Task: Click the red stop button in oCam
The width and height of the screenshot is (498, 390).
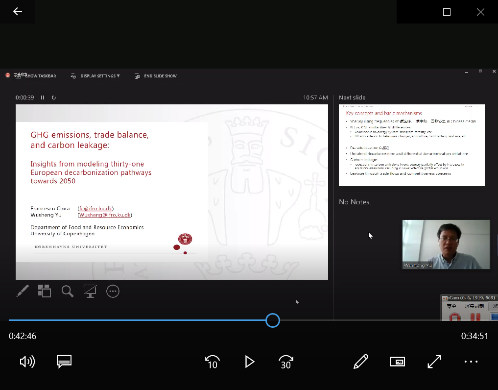Action: coord(454,317)
